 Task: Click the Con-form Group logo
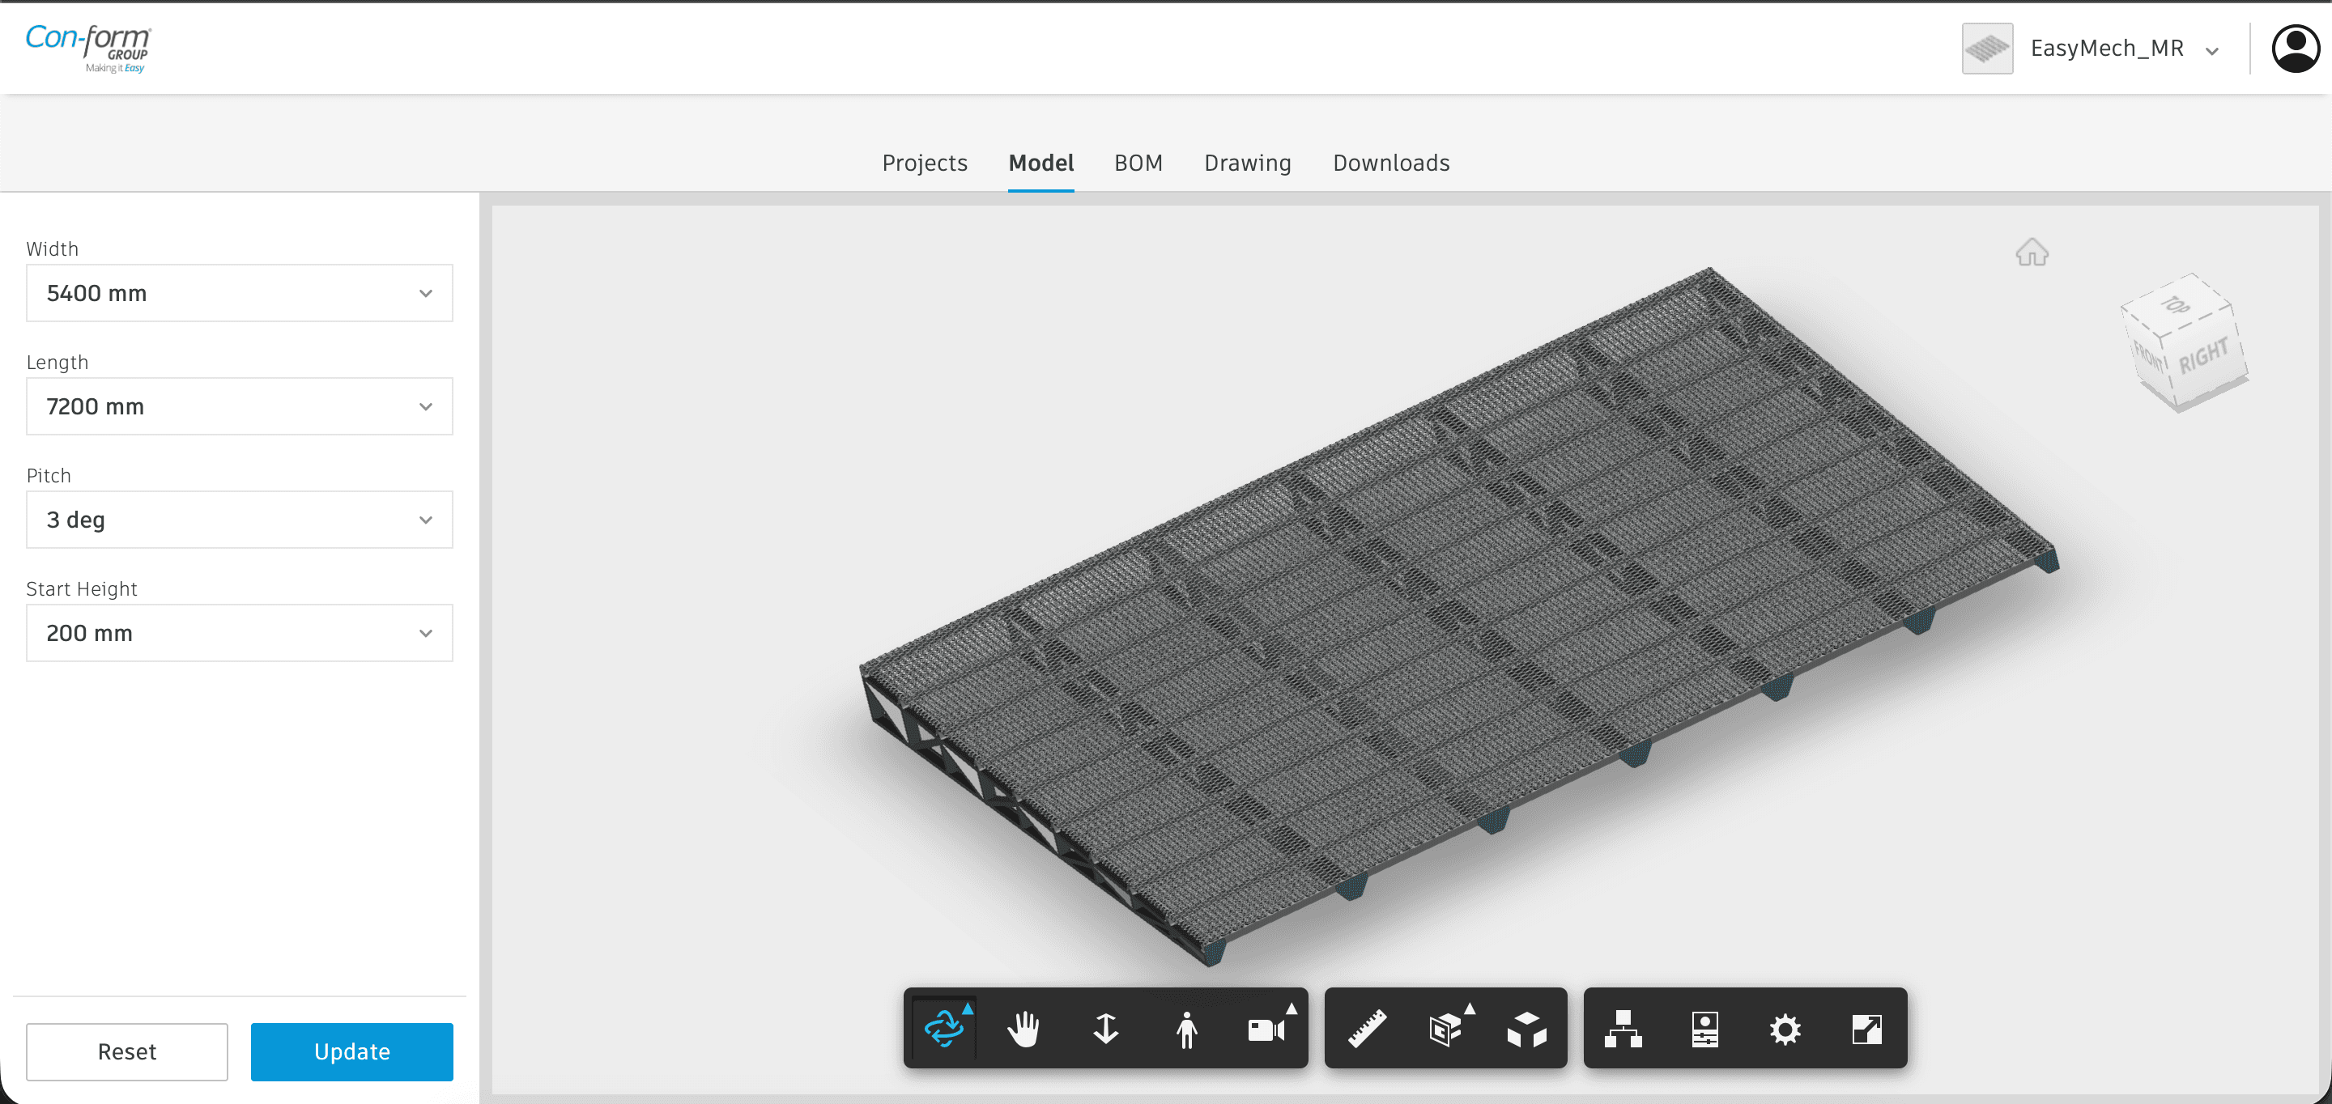point(87,48)
